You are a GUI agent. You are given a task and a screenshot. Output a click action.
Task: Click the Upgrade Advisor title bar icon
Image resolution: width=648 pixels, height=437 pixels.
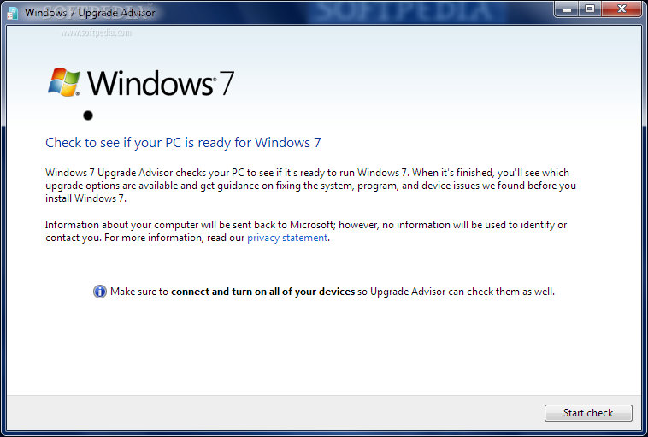13,13
